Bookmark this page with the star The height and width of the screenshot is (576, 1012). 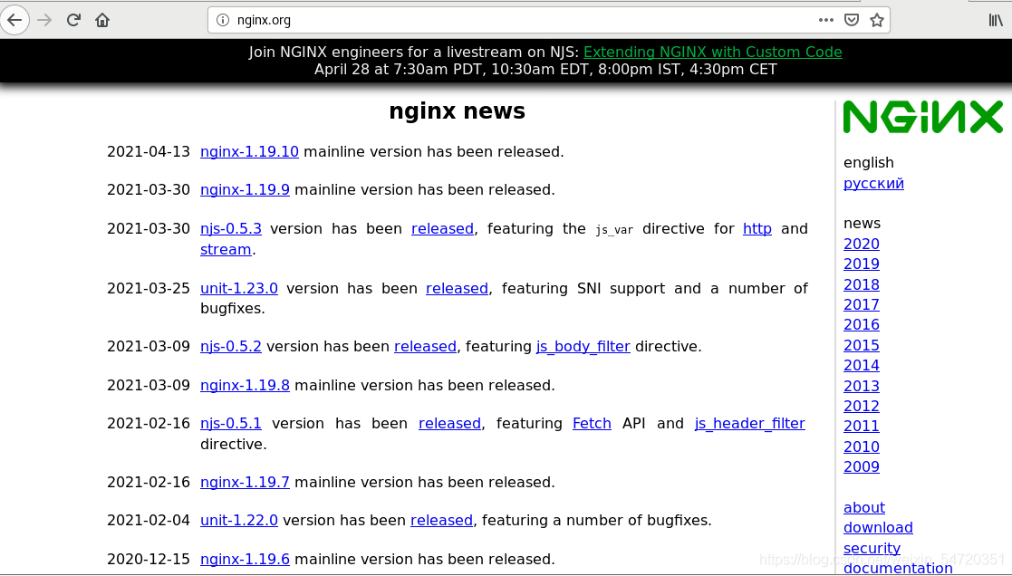pos(876,20)
